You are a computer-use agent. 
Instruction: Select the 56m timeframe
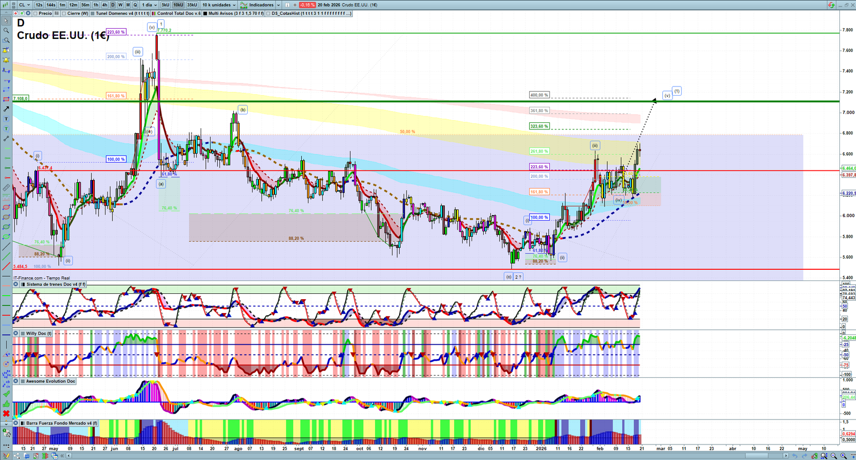click(x=85, y=5)
